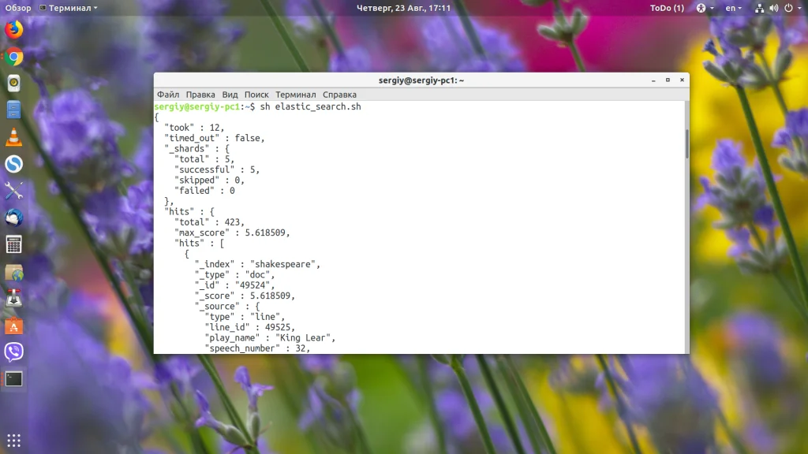The width and height of the screenshot is (808, 454).
Task: Click the "failed" : 0 line
Action: [x=204, y=191]
